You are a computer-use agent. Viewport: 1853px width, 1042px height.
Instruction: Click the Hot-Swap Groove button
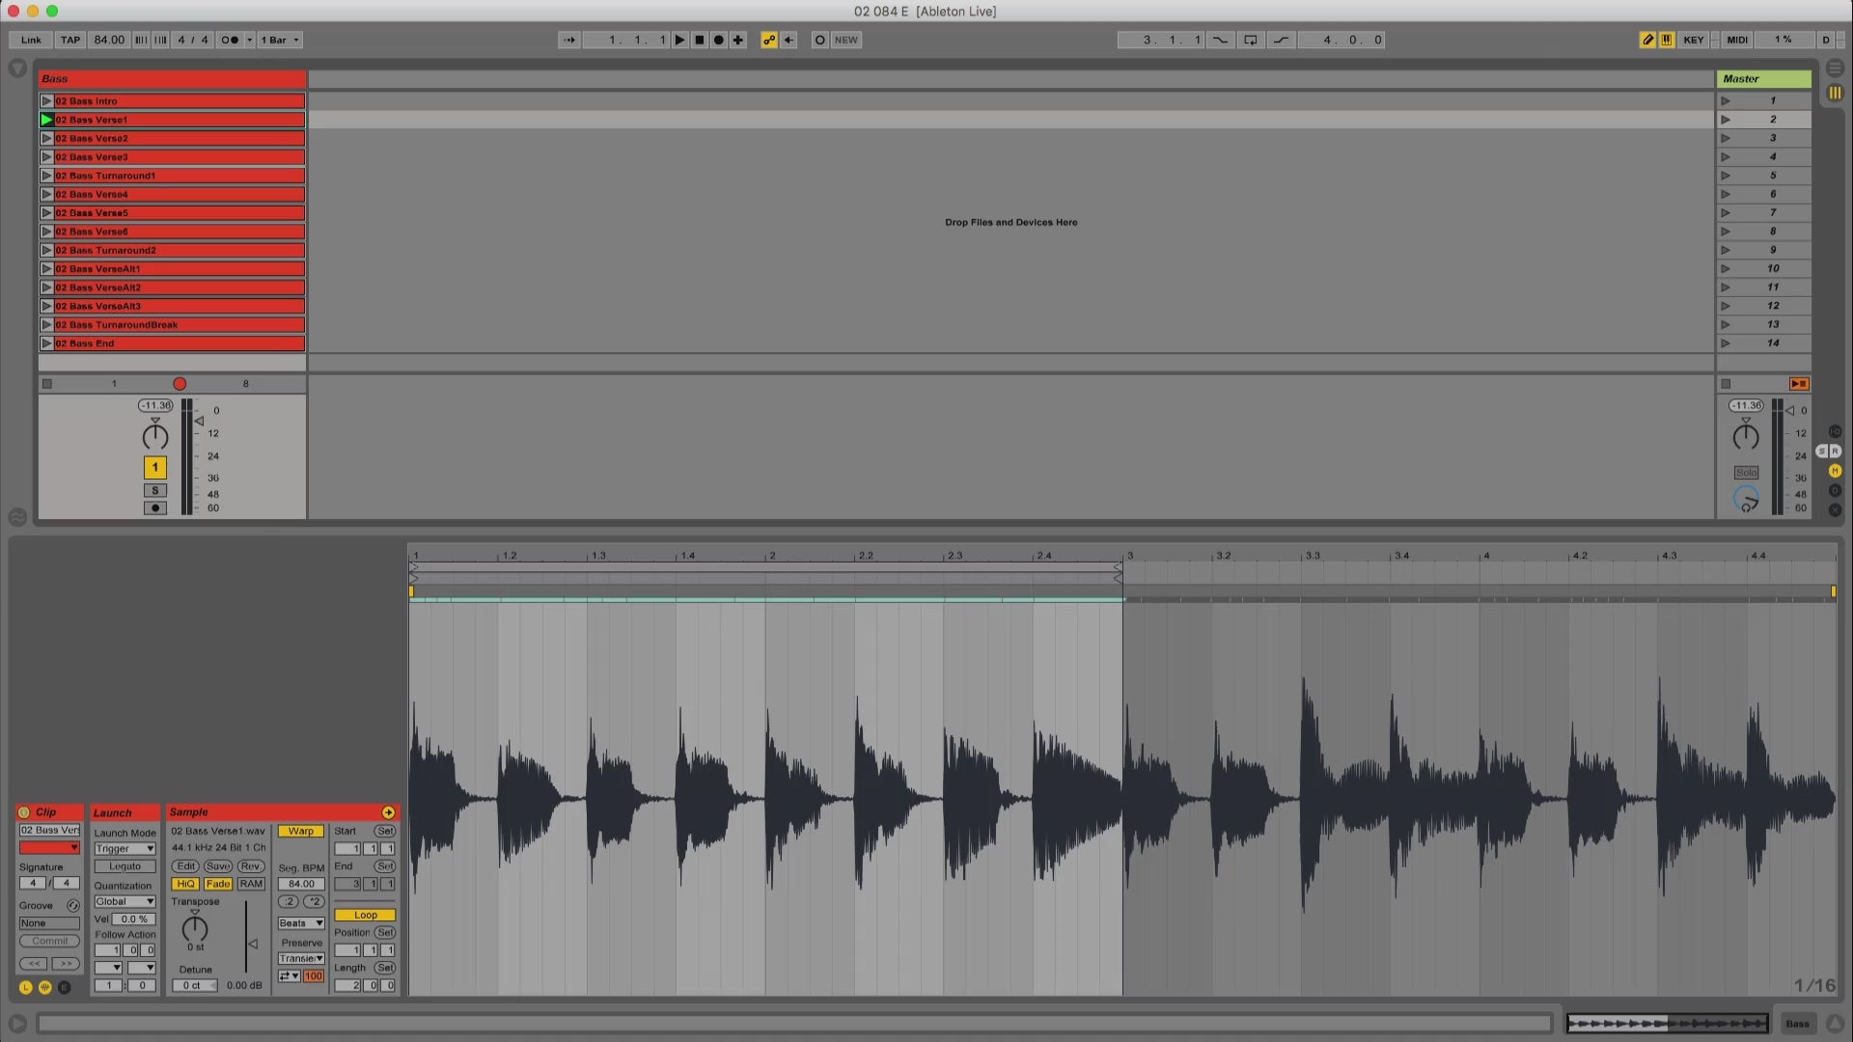coord(72,905)
